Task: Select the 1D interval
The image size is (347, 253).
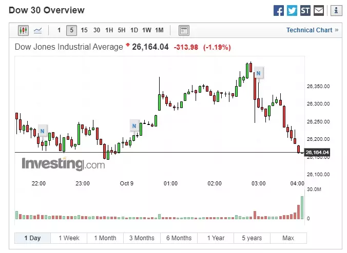Action: click(x=134, y=30)
